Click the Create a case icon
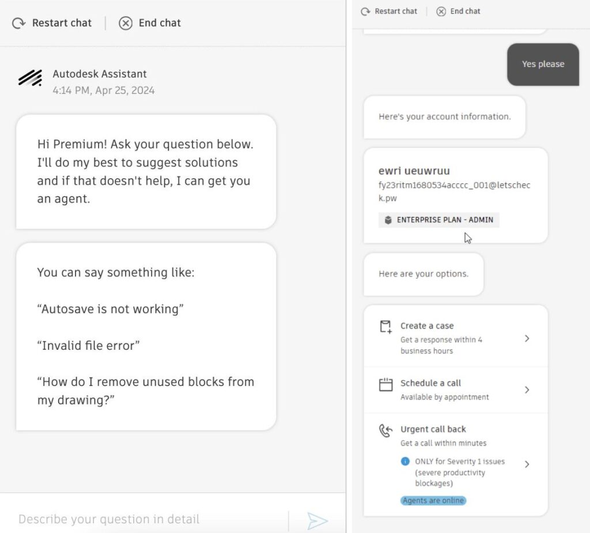This screenshot has width=590, height=533. tap(385, 327)
